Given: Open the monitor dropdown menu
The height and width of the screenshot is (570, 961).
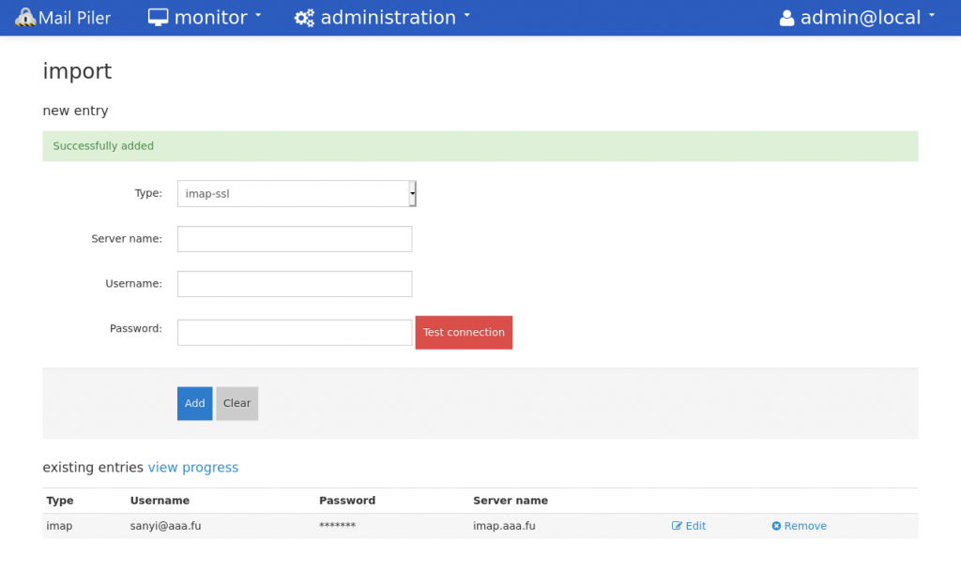Looking at the screenshot, I should click(205, 17).
